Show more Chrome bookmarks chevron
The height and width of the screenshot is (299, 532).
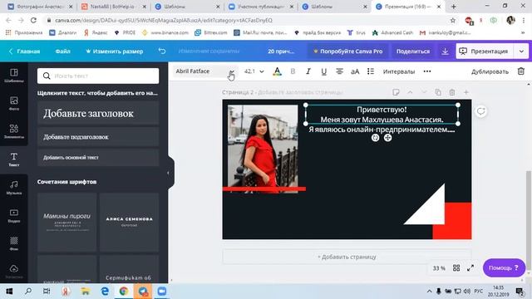click(x=523, y=32)
